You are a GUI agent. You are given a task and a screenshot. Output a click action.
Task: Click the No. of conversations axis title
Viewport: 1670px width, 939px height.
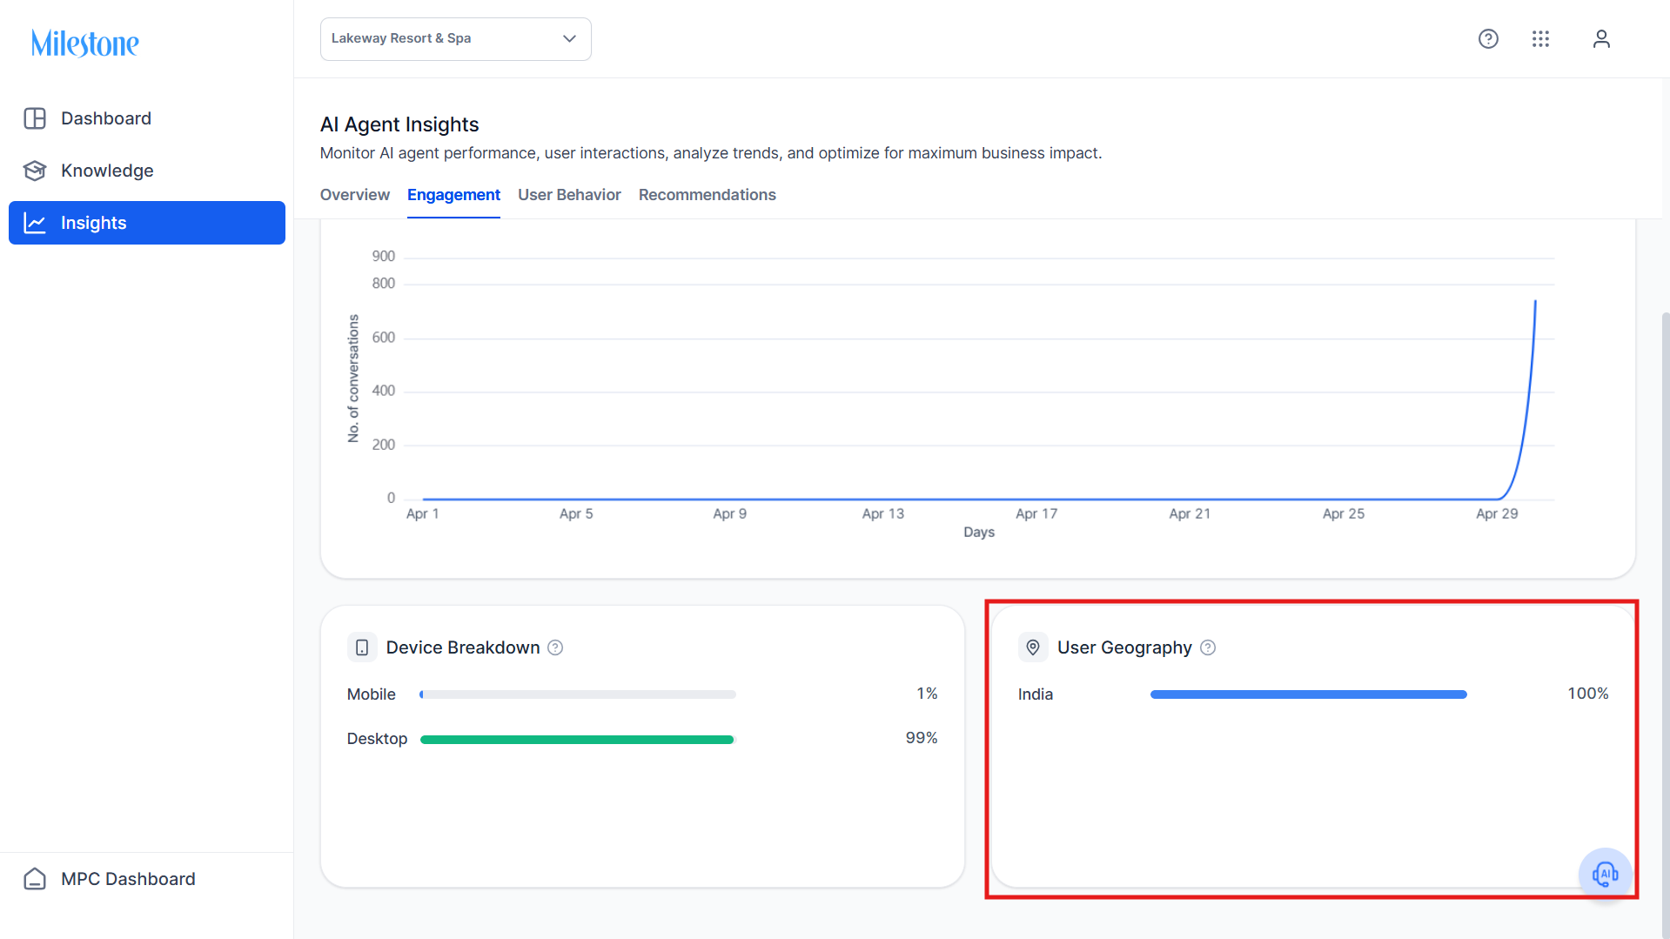pos(353,379)
